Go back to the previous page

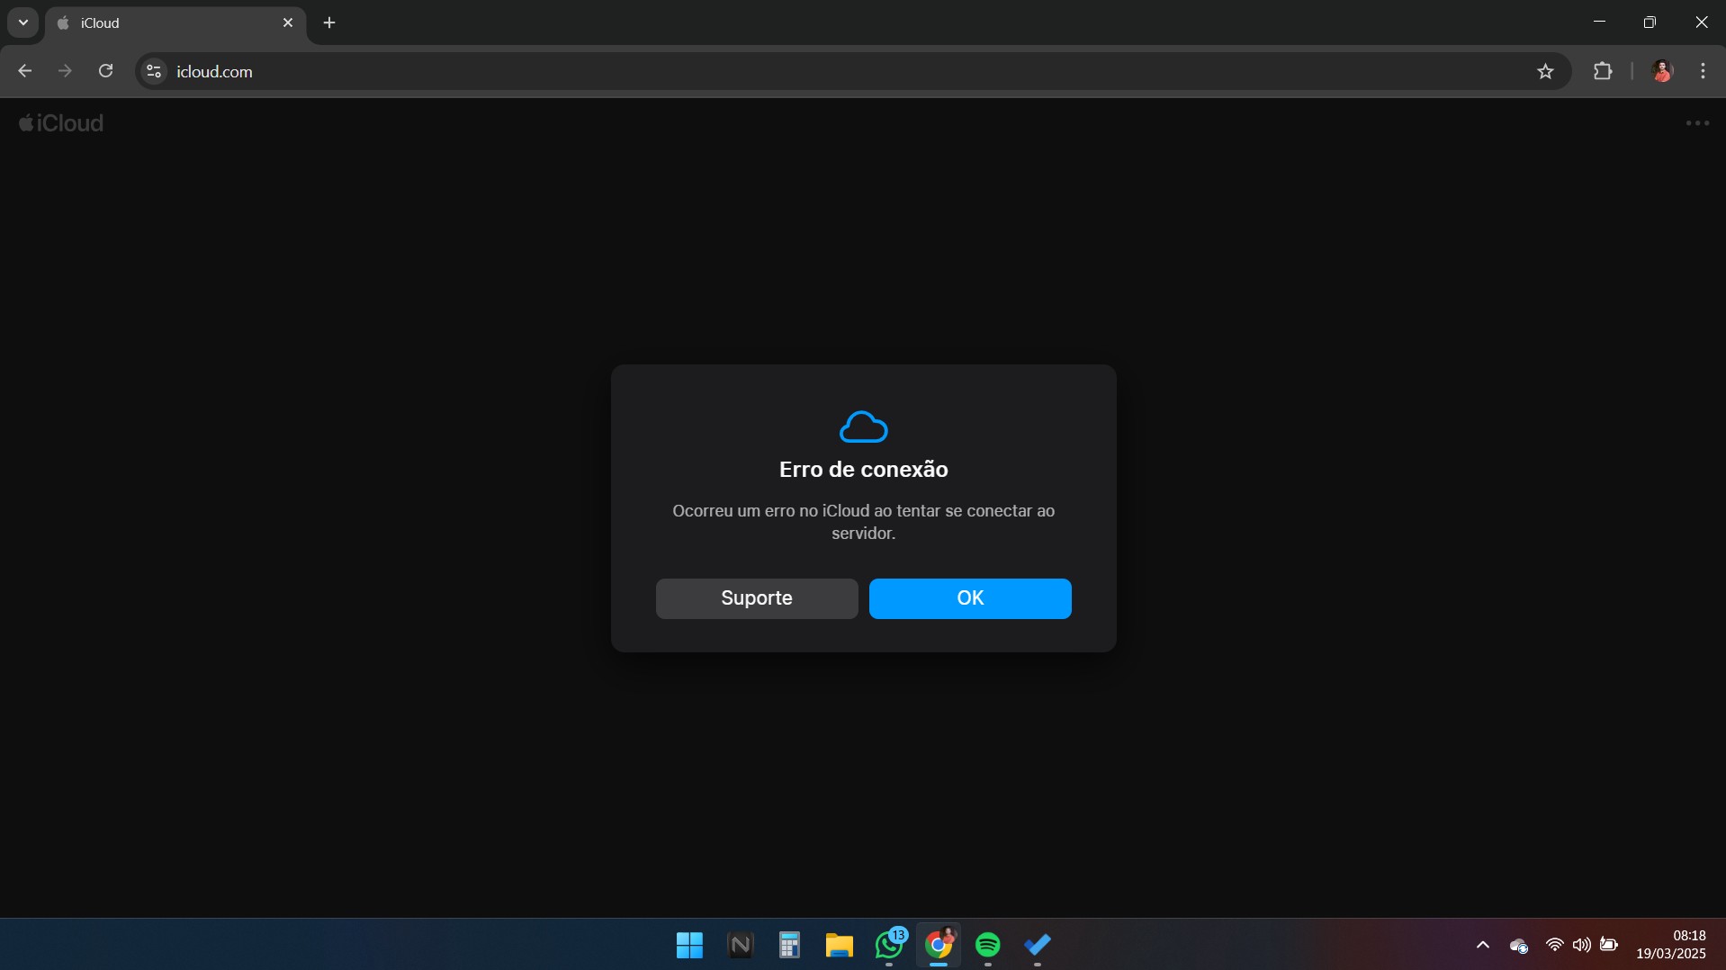point(25,71)
